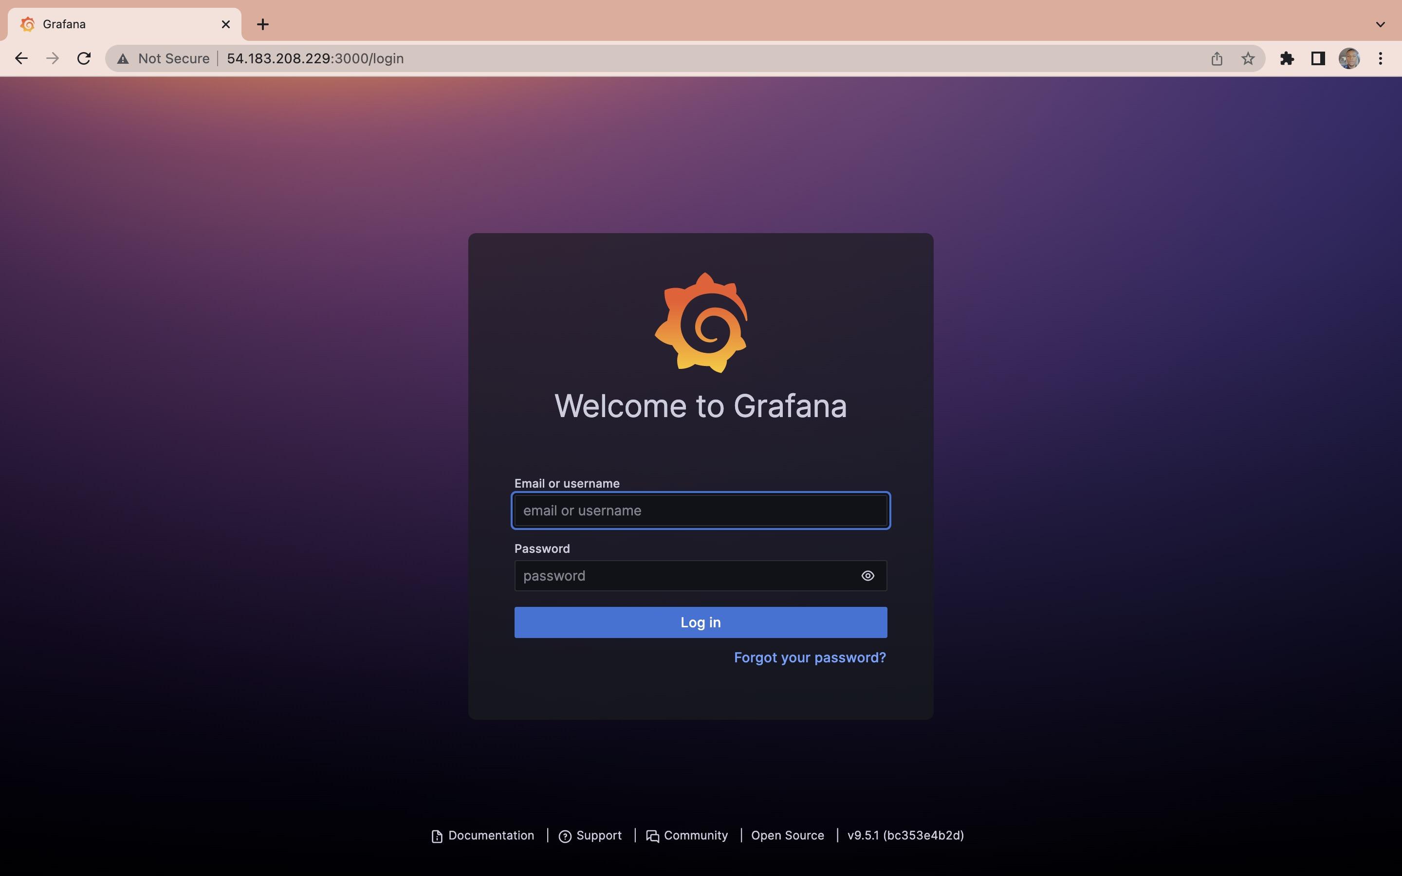Click the browser back arrow
The image size is (1402, 876).
[21, 58]
